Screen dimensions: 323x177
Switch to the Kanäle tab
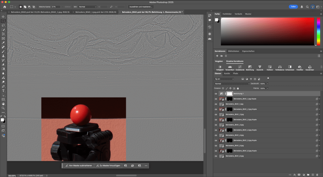coord(227,73)
